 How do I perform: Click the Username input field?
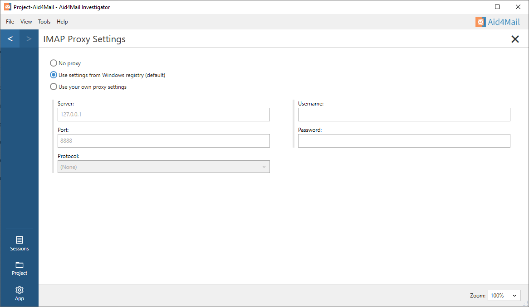click(x=404, y=115)
